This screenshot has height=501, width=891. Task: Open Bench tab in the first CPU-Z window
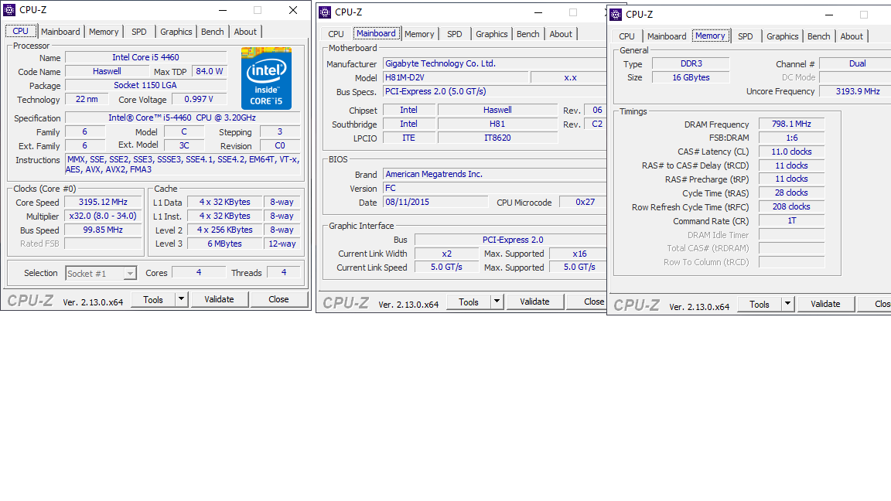213,32
